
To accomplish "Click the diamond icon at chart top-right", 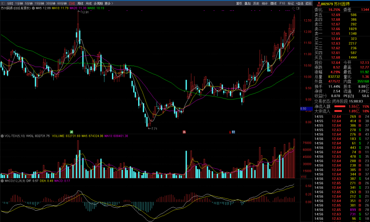I will click(x=294, y=8).
